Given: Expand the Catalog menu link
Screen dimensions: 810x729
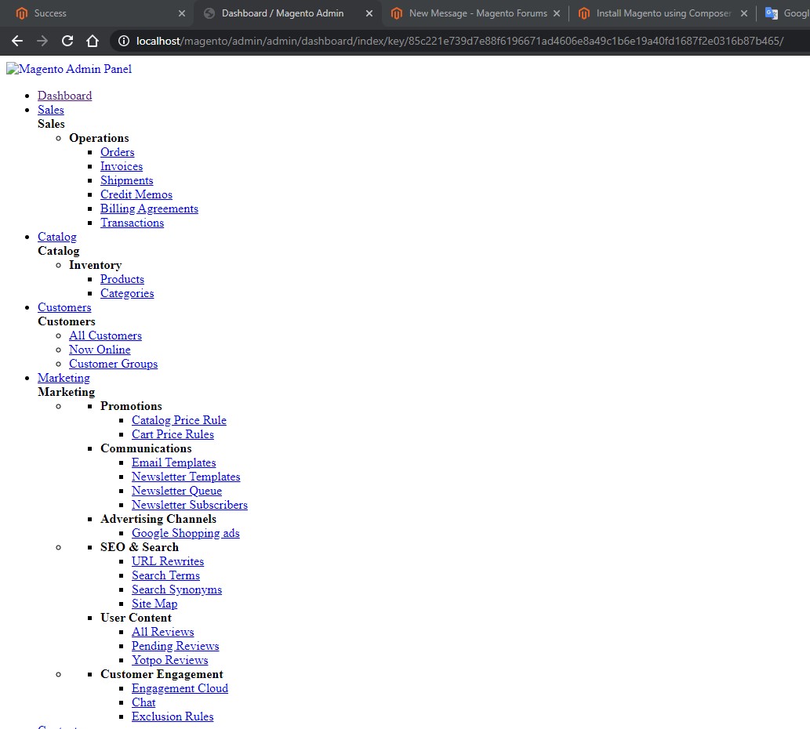Looking at the screenshot, I should pos(57,237).
